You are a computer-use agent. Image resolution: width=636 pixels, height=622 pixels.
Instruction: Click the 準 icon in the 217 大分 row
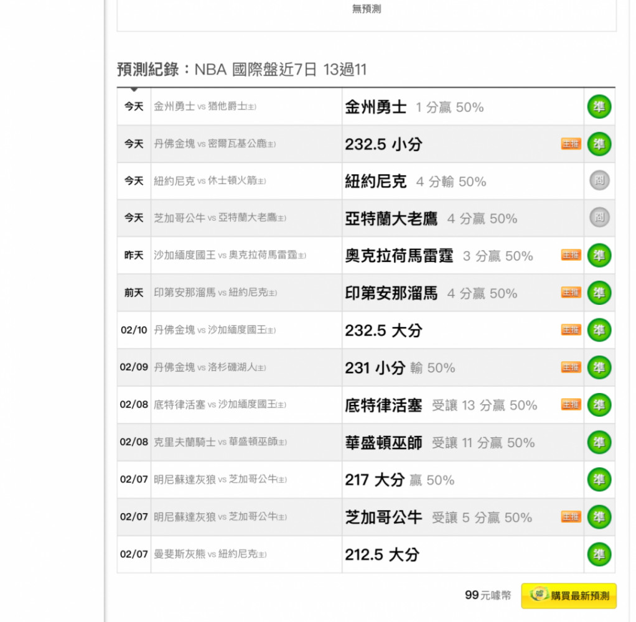tap(599, 480)
